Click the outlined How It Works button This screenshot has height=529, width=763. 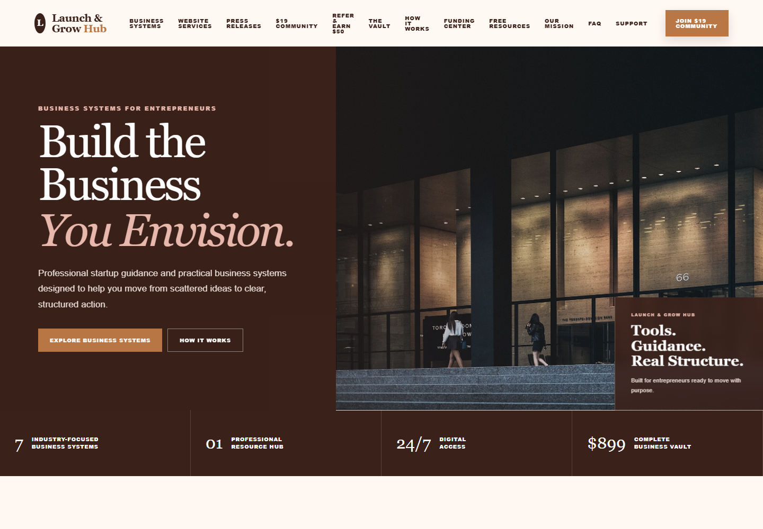tap(205, 340)
